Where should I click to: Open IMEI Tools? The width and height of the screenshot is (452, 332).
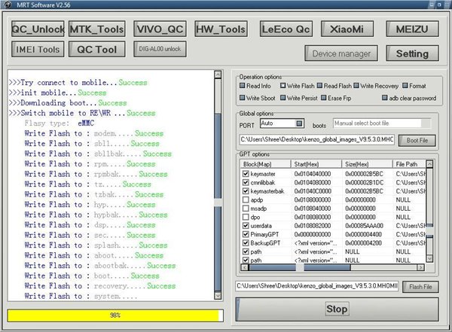[x=37, y=50]
